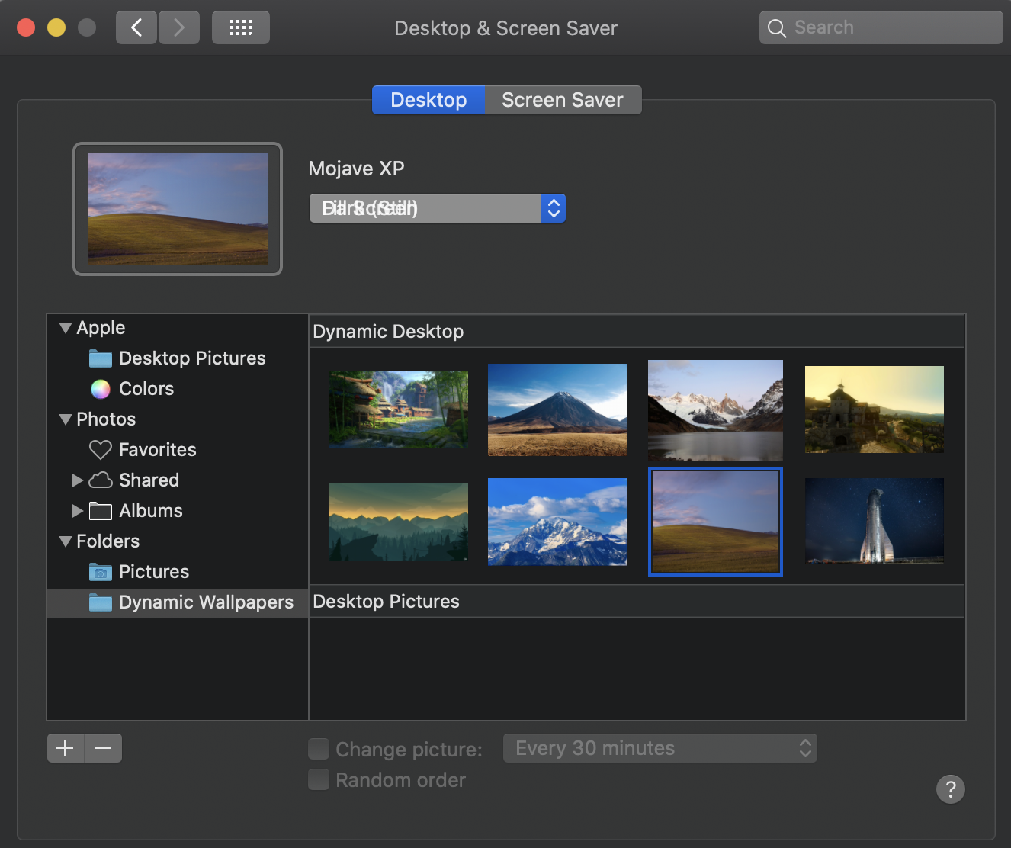Image resolution: width=1011 pixels, height=848 pixels.
Task: Switch to the Screen Saver tab
Action: (563, 100)
